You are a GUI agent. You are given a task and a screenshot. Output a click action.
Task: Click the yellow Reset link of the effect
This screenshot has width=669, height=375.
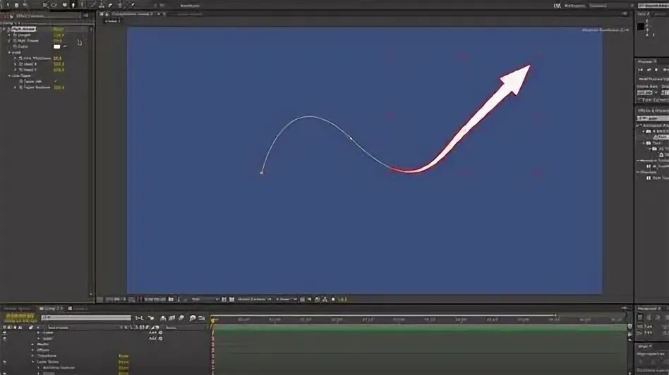pos(59,29)
